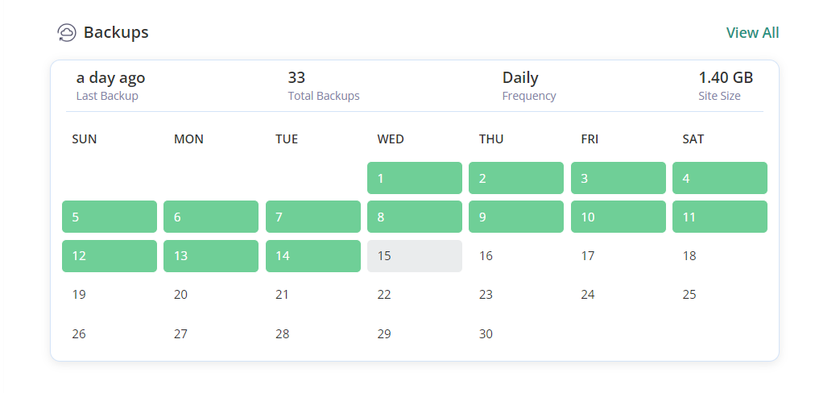
Task: Click the Backups cloud sync icon
Action: (x=66, y=33)
